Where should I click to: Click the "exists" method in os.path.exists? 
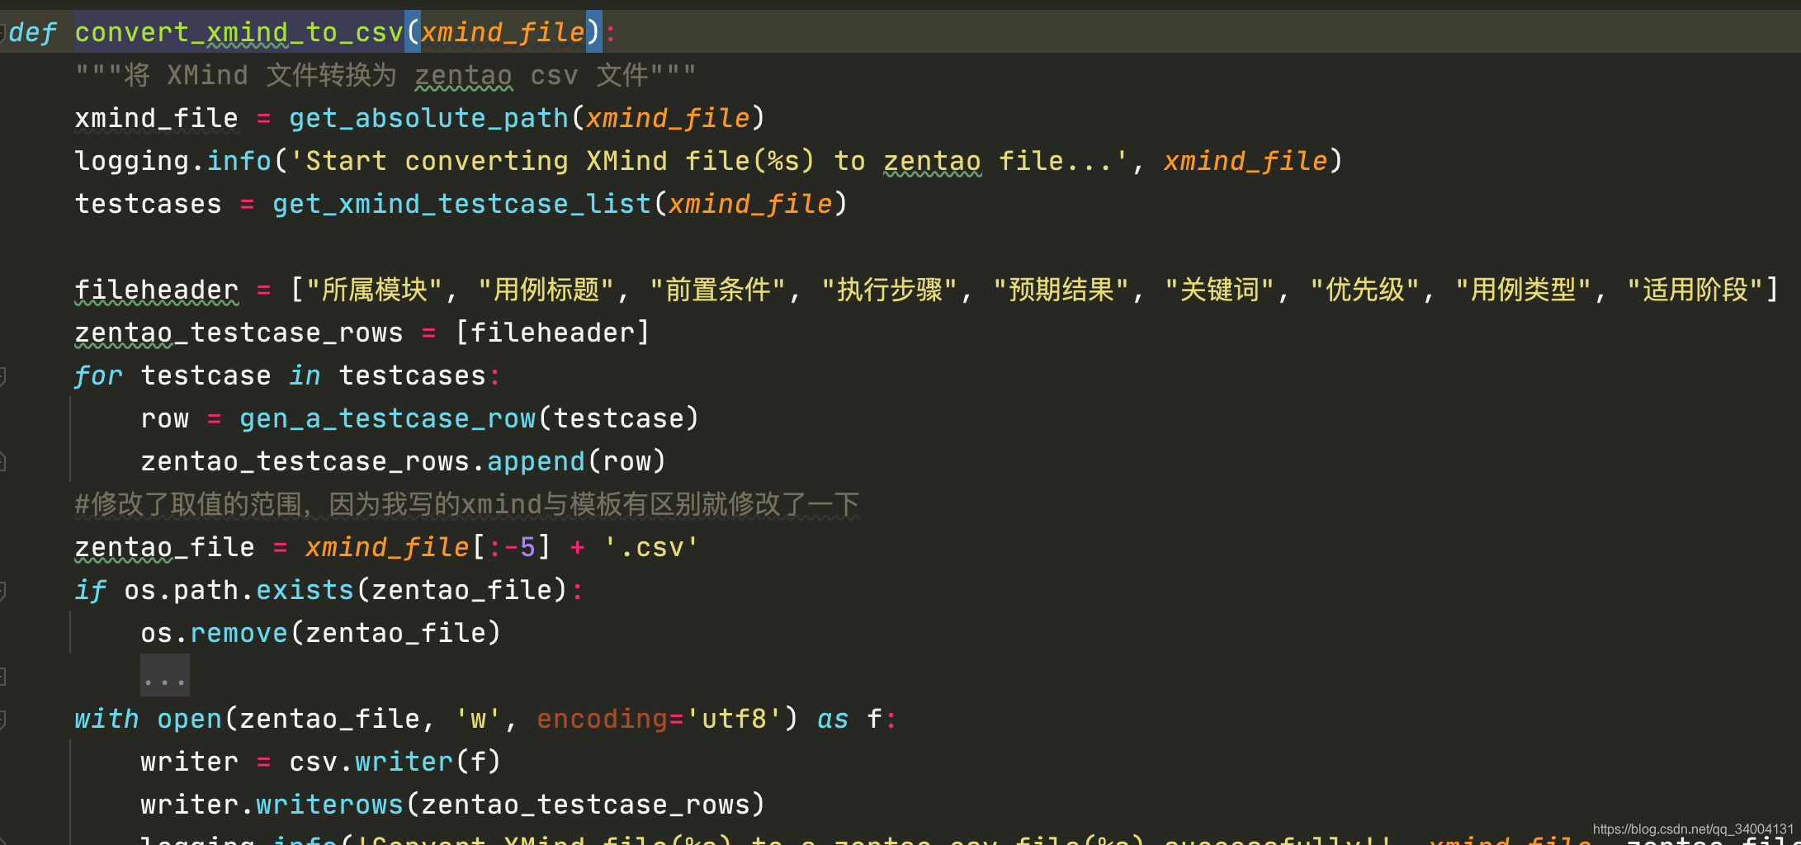click(x=305, y=591)
